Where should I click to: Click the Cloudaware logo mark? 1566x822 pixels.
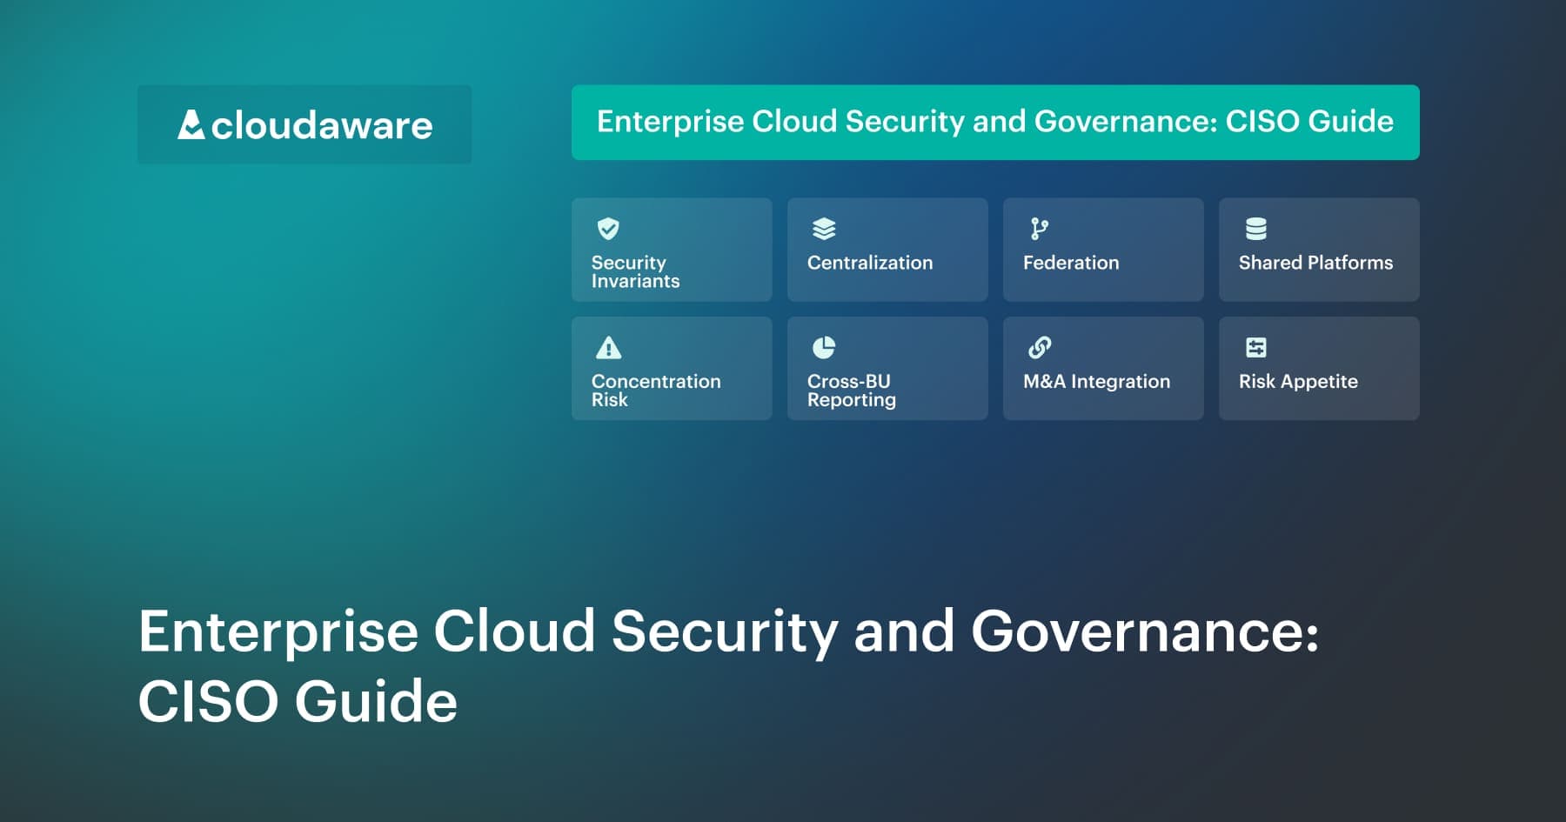(x=191, y=124)
